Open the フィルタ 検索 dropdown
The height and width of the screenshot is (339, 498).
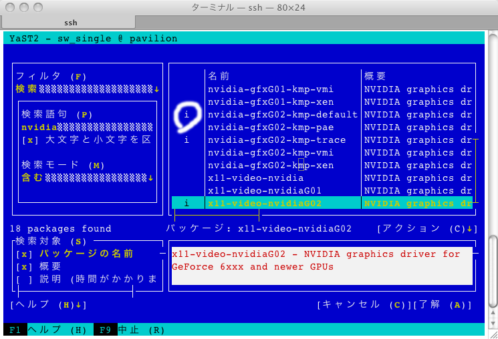(x=88, y=89)
